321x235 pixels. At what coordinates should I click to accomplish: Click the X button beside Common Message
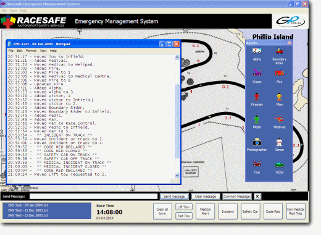click(x=257, y=197)
